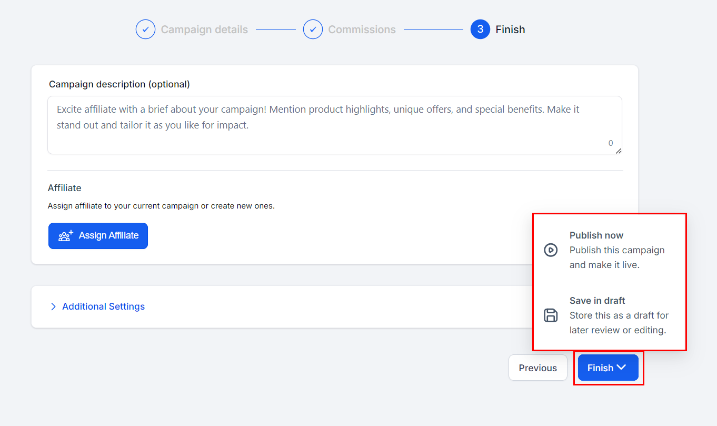Click the Campaign details checkmark circle
The height and width of the screenshot is (426, 717).
[x=145, y=29]
